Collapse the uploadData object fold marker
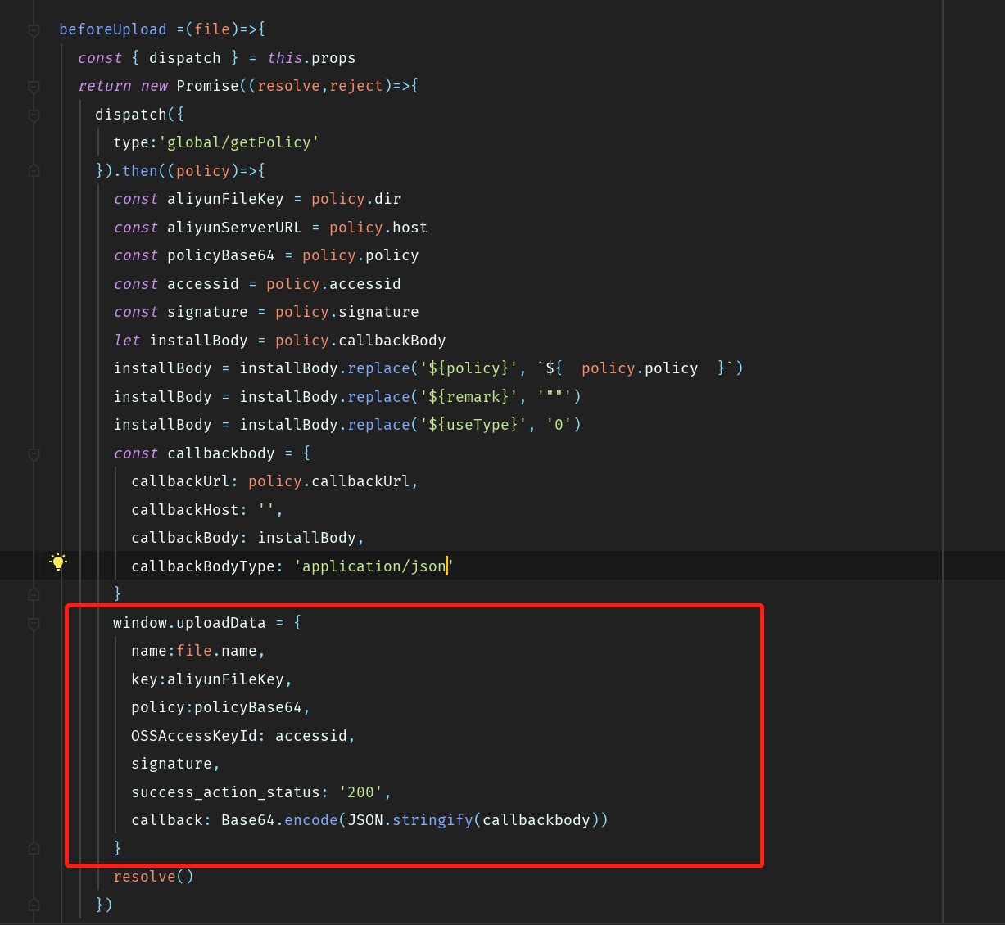 [34, 624]
